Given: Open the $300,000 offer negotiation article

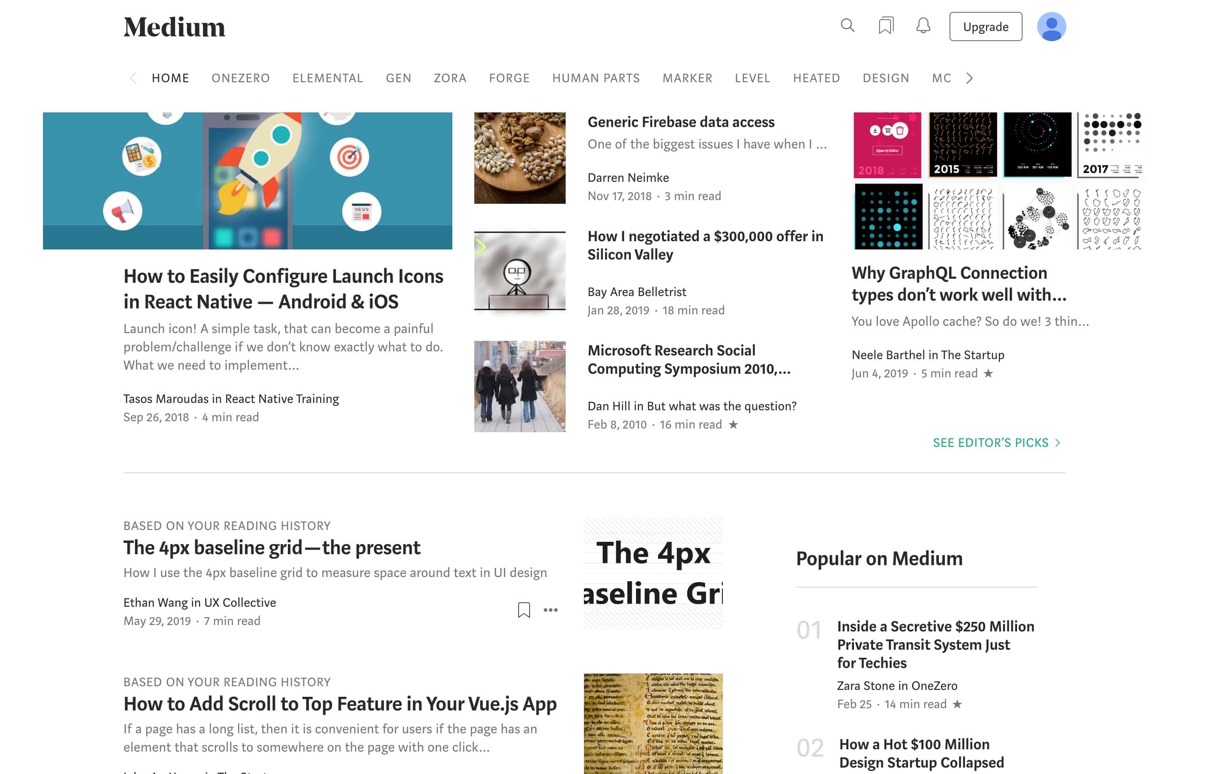Looking at the screenshot, I should (x=705, y=245).
